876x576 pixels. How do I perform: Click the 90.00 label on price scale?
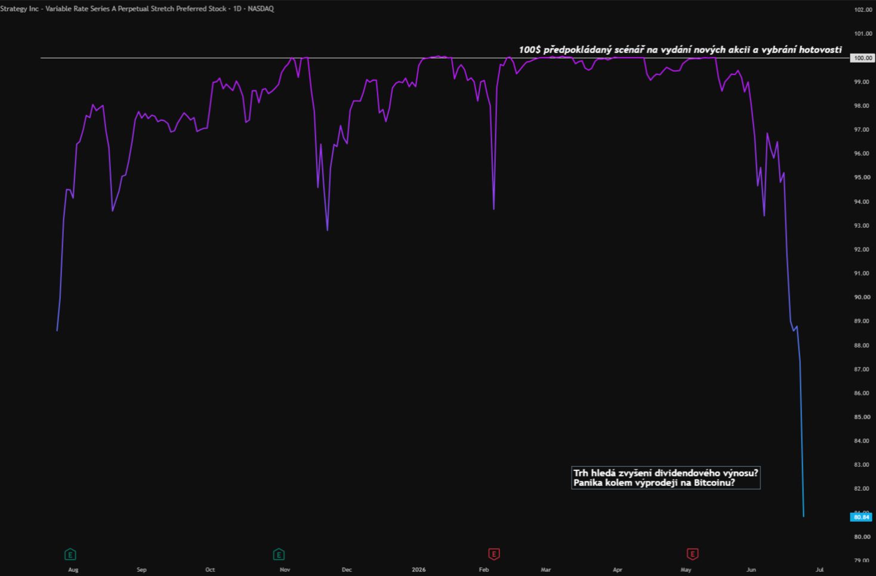tap(863, 297)
